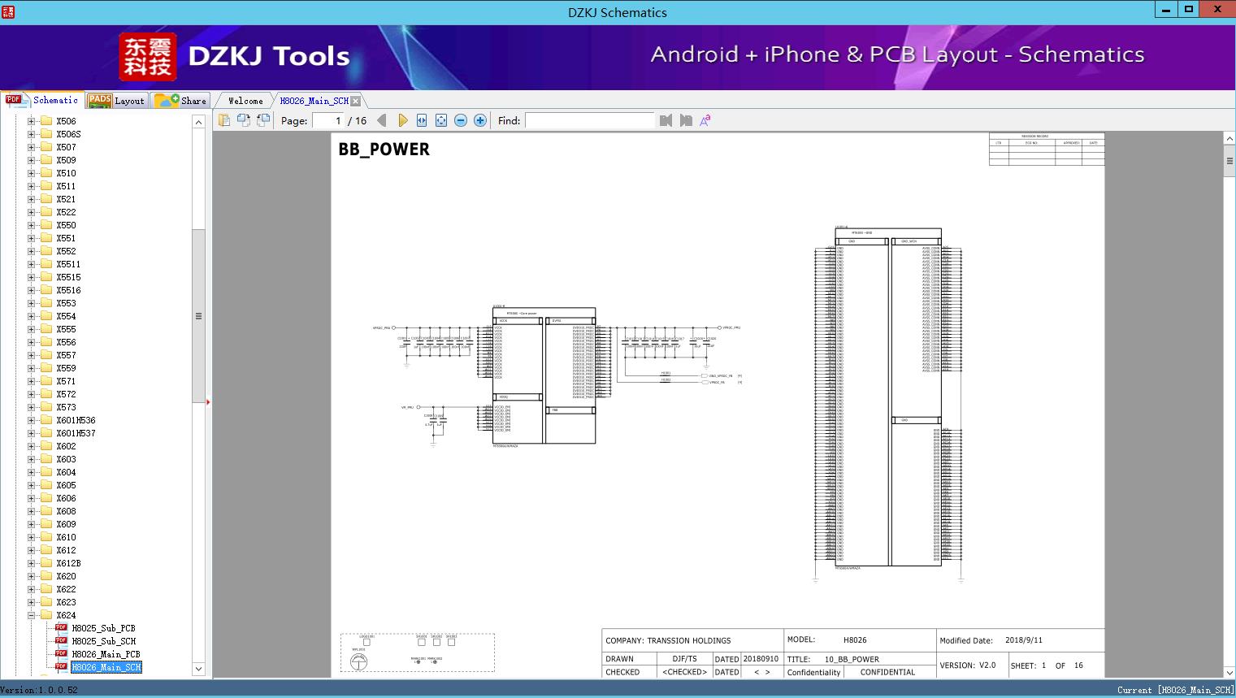
Task: Select the X556 folder
Action: point(66,342)
